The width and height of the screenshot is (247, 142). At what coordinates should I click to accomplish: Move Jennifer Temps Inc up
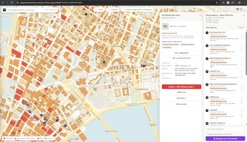coord(242,124)
